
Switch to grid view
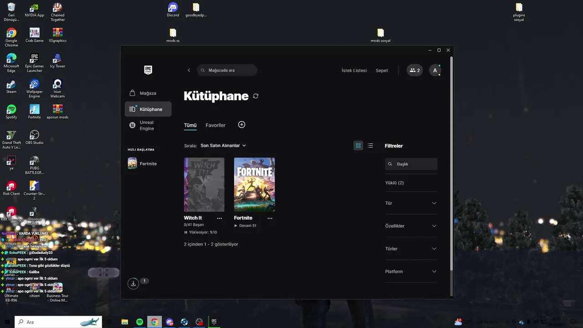[x=358, y=145]
